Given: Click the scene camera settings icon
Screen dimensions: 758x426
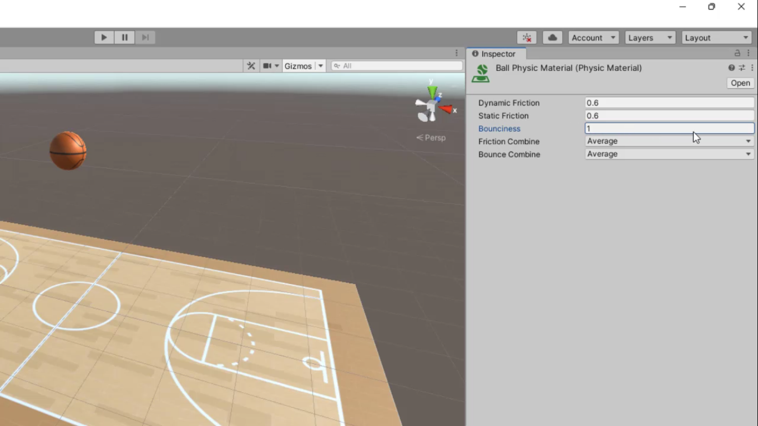Looking at the screenshot, I should [267, 66].
